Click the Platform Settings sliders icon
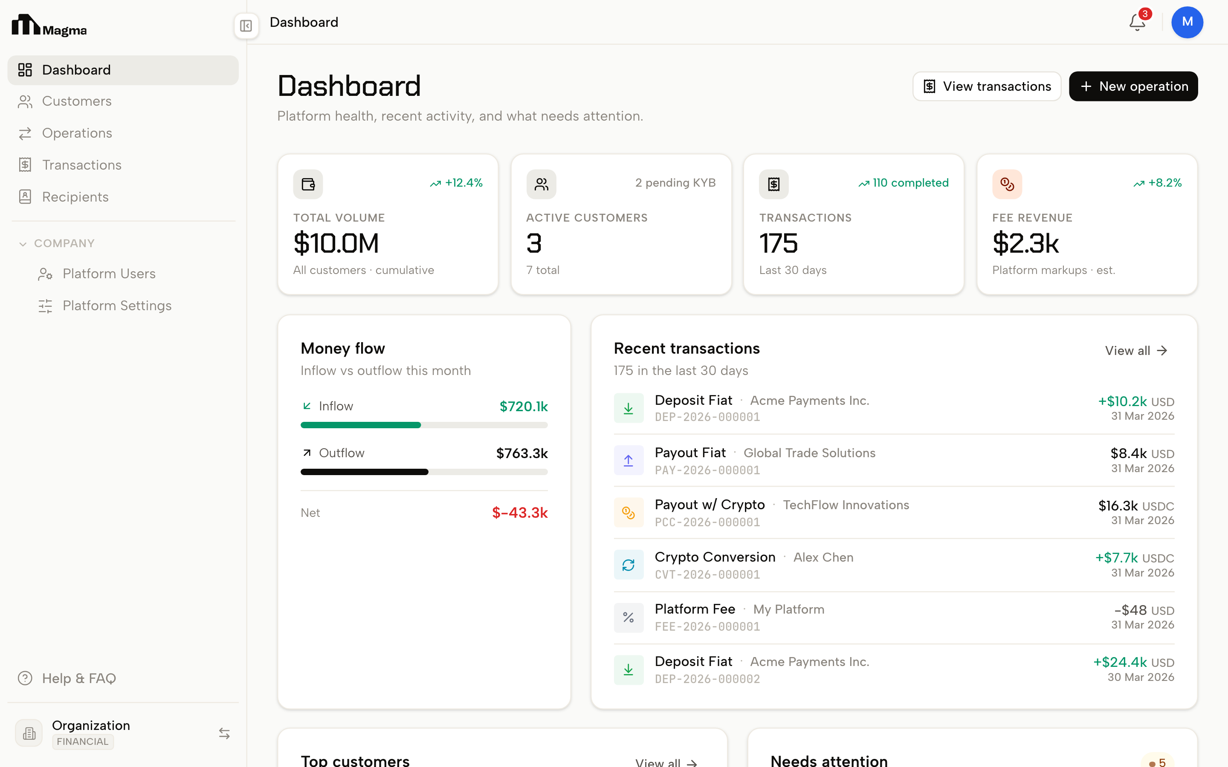 point(45,306)
